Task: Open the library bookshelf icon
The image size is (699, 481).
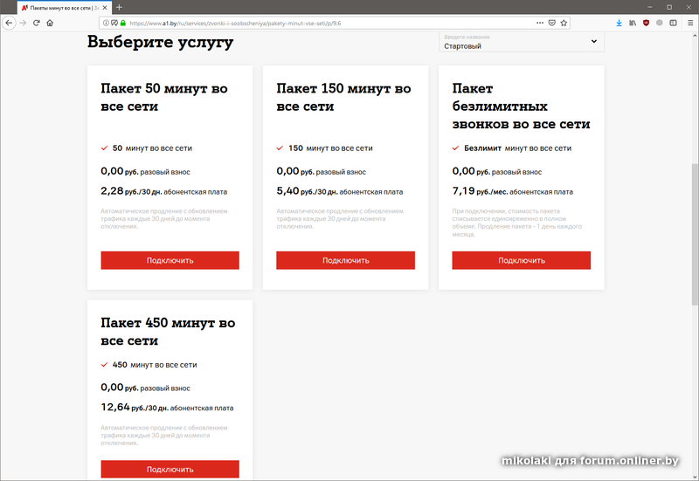Action: coord(633,23)
